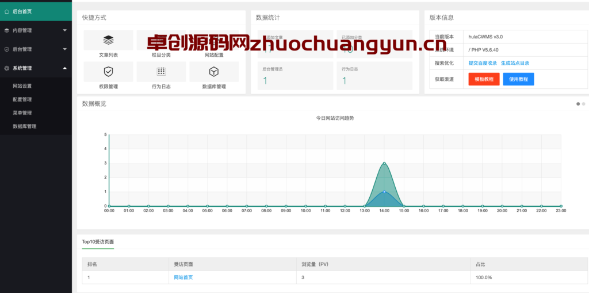Open the 网站首页 link in table
This screenshot has width=589, height=293.
pos(183,278)
